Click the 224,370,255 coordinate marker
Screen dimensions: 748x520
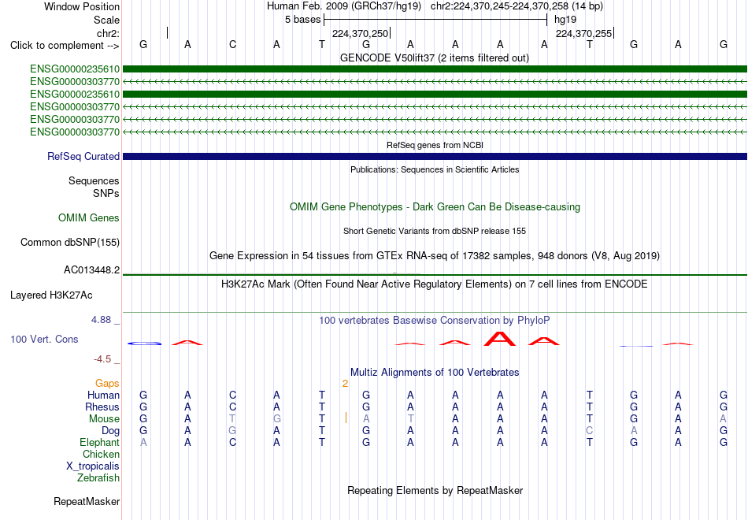[583, 33]
